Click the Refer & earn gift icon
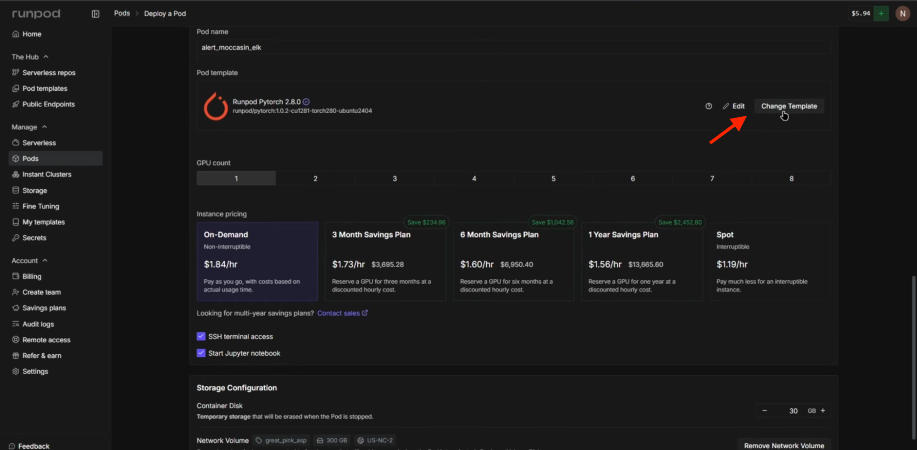This screenshot has height=450, width=917. click(16, 356)
